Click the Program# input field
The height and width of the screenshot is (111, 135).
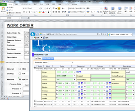pos(101,76)
